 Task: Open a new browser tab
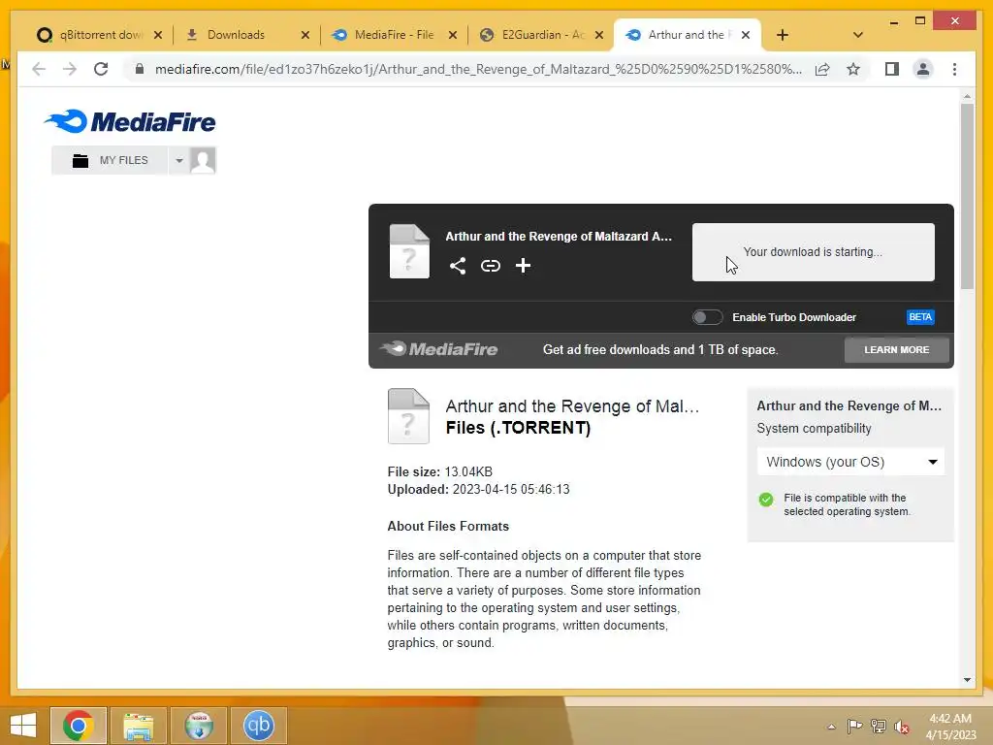coord(783,35)
